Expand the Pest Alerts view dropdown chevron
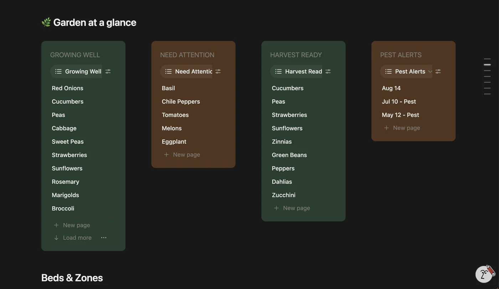Screen dimensions: 499x289 (430, 72)
